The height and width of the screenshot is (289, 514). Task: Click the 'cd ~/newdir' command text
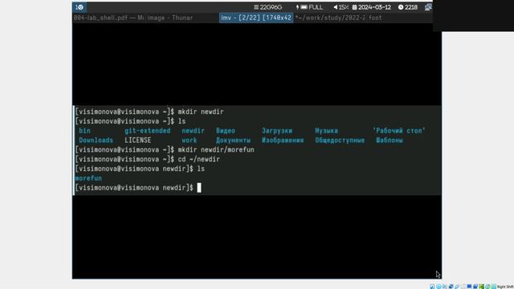[198, 159]
